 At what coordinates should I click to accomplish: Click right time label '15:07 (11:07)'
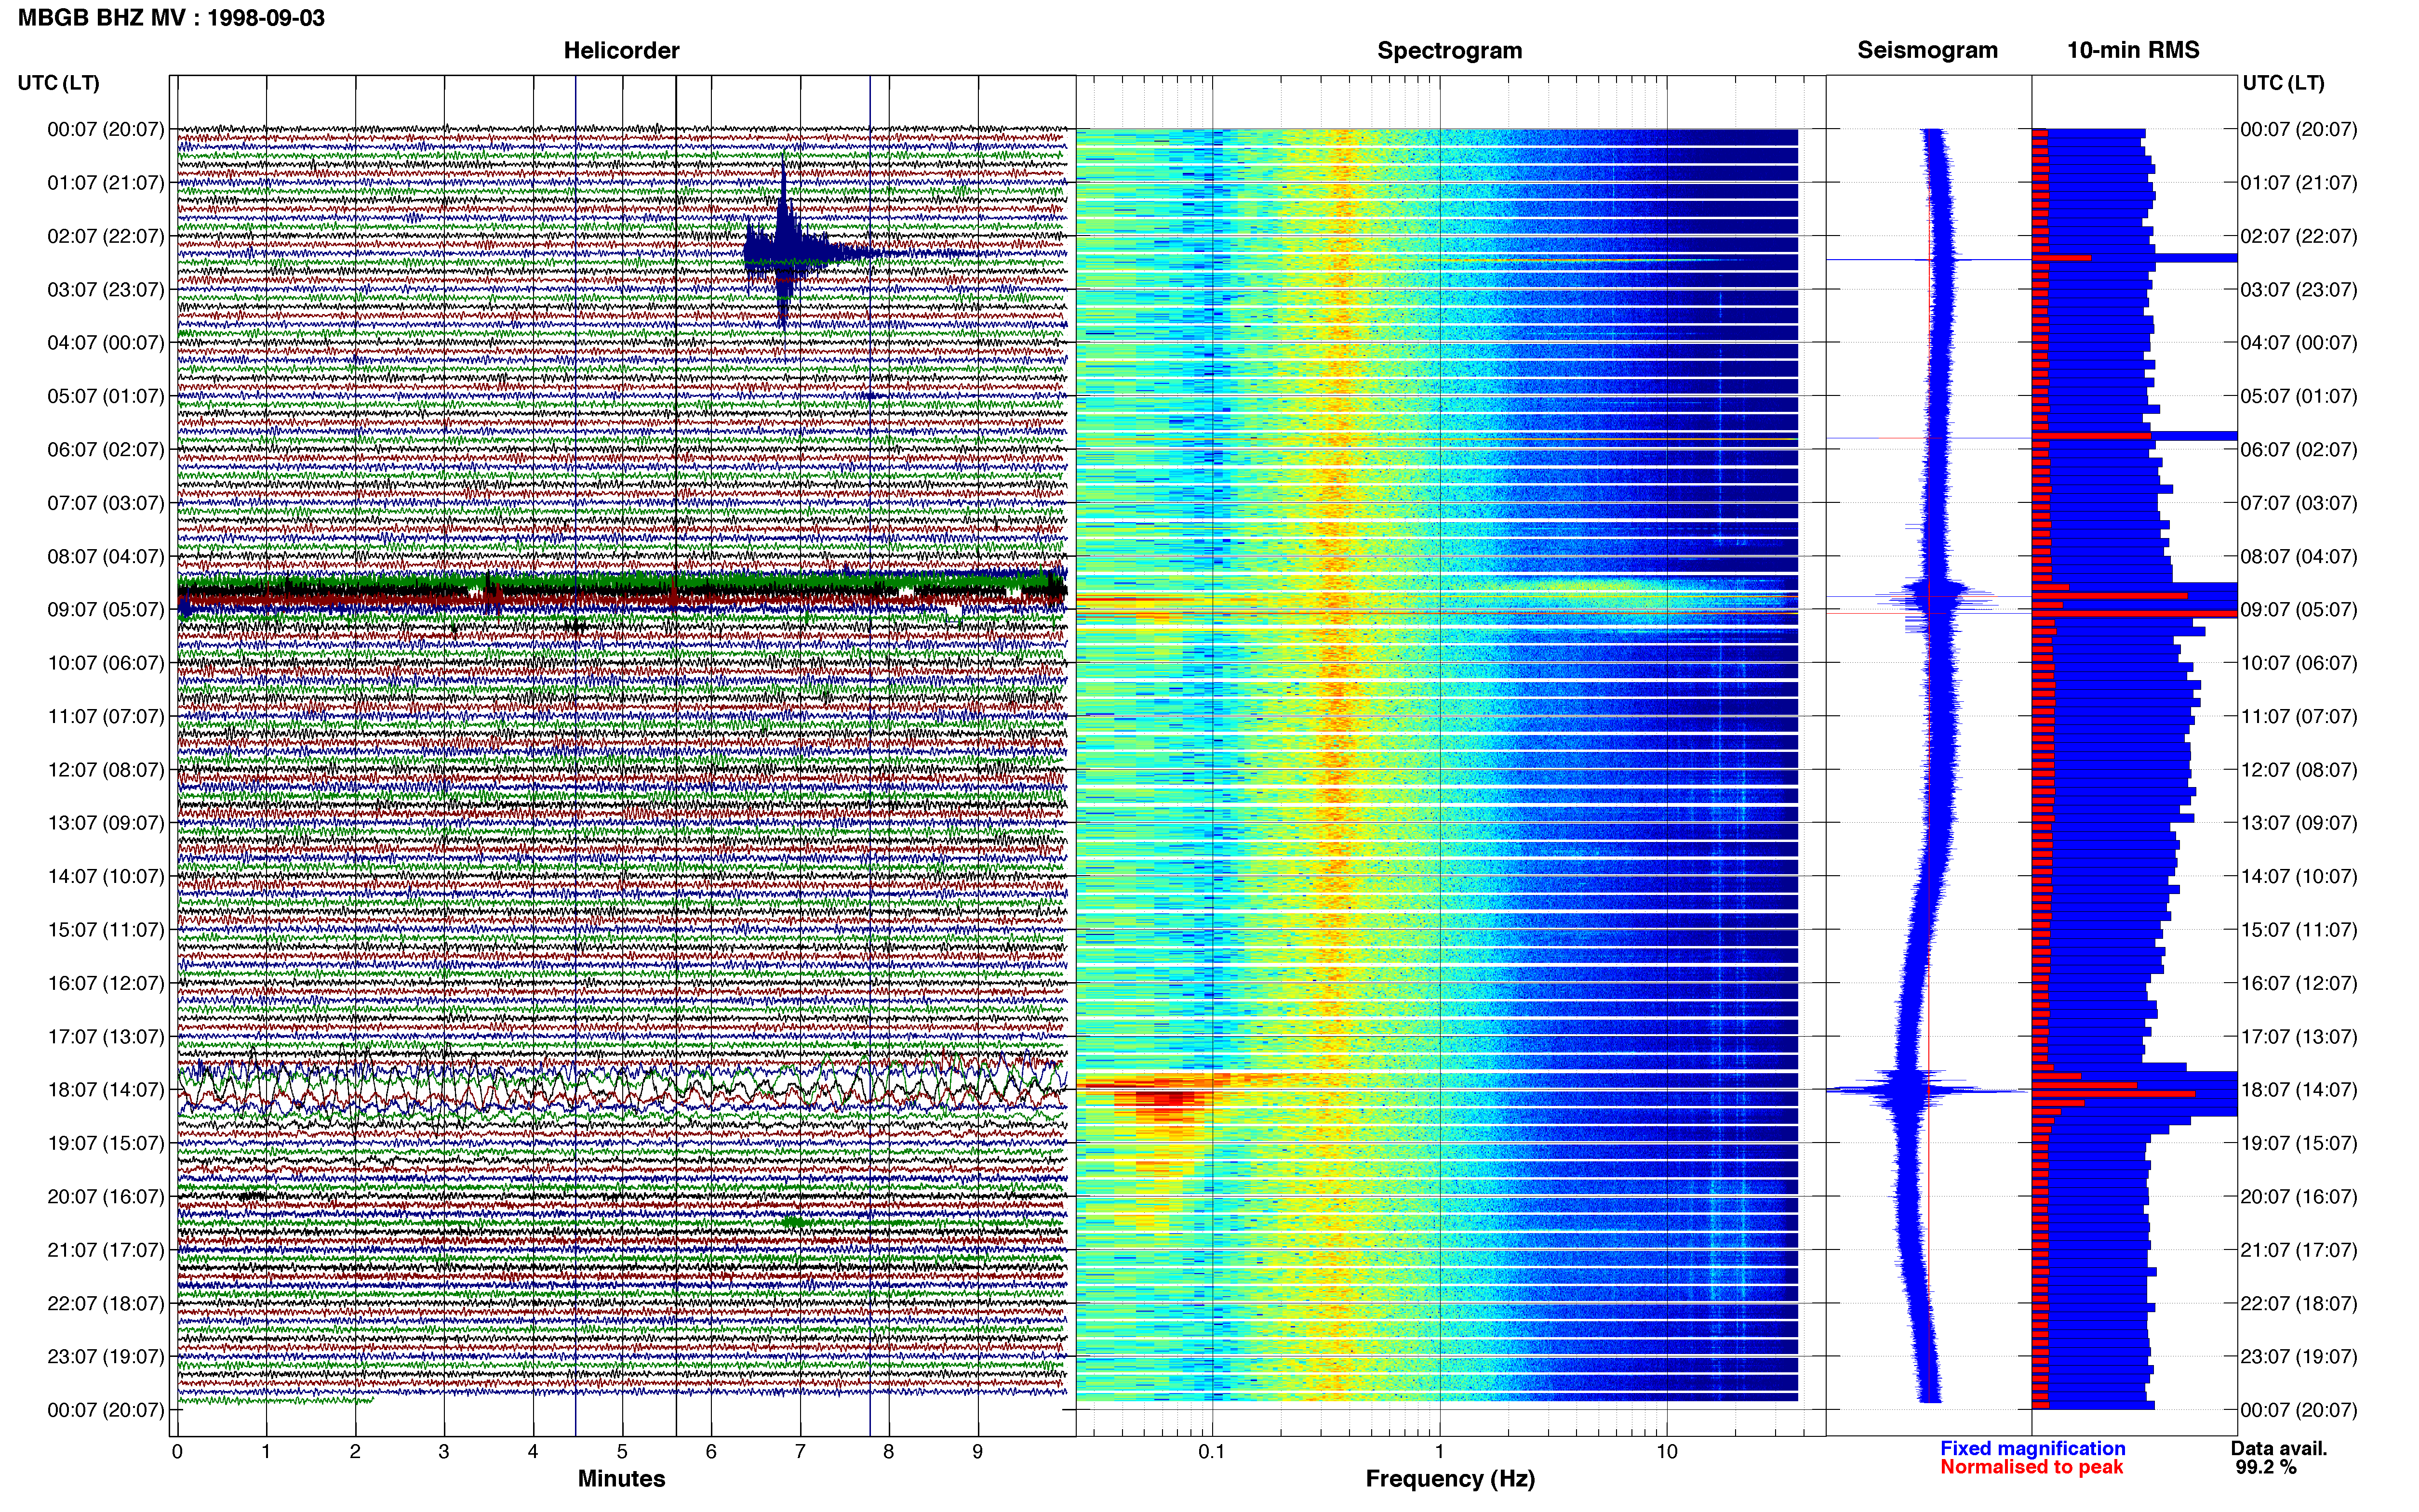coord(2299,930)
